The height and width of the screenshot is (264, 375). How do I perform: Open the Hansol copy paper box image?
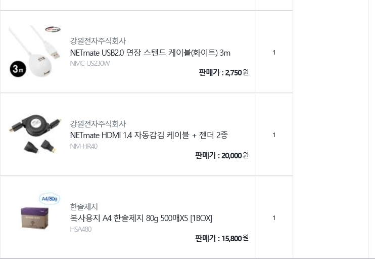34,218
